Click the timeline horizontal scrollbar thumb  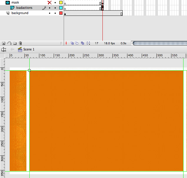click(160, 43)
